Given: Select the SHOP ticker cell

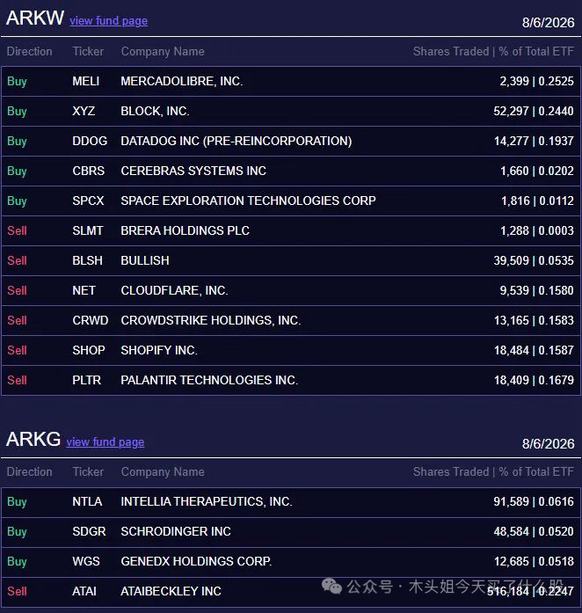Looking at the screenshot, I should pyautogui.click(x=88, y=350).
